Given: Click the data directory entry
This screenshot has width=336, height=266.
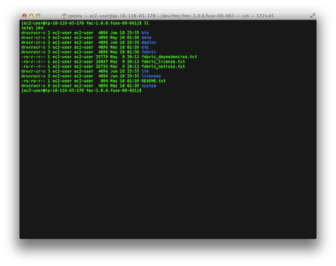Looking at the screenshot, I should click(146, 38).
